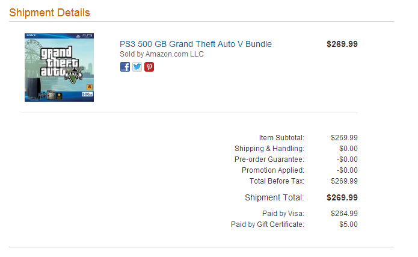Screen dimensions: 418x257
Task: Click the Total Before Tax label
Action: (x=277, y=181)
